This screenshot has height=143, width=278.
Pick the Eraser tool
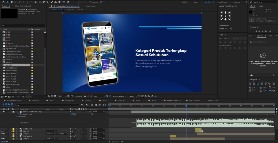[x=59, y=2]
